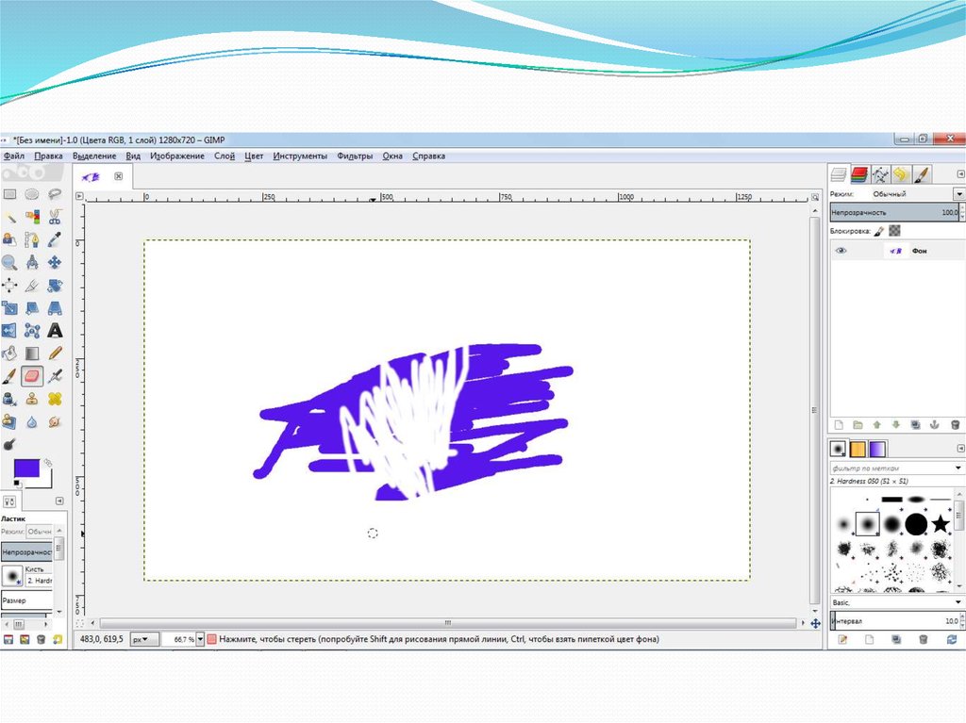This screenshot has height=723, width=966.
Task: Choose the Zoom magnifier tool
Action: 9,262
